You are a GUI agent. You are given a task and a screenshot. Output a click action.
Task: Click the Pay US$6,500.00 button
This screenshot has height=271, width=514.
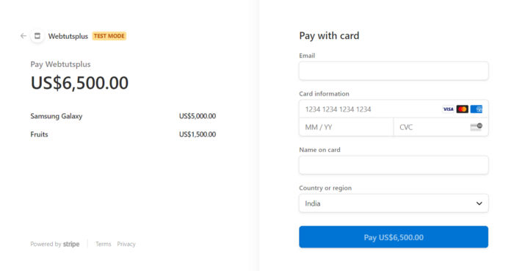tap(394, 237)
